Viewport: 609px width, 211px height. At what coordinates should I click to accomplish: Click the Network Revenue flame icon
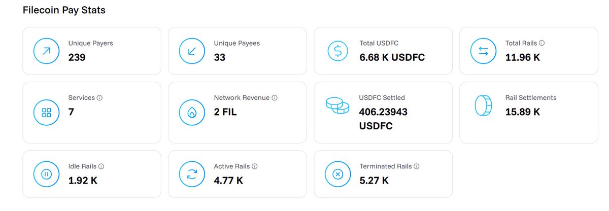point(192,113)
